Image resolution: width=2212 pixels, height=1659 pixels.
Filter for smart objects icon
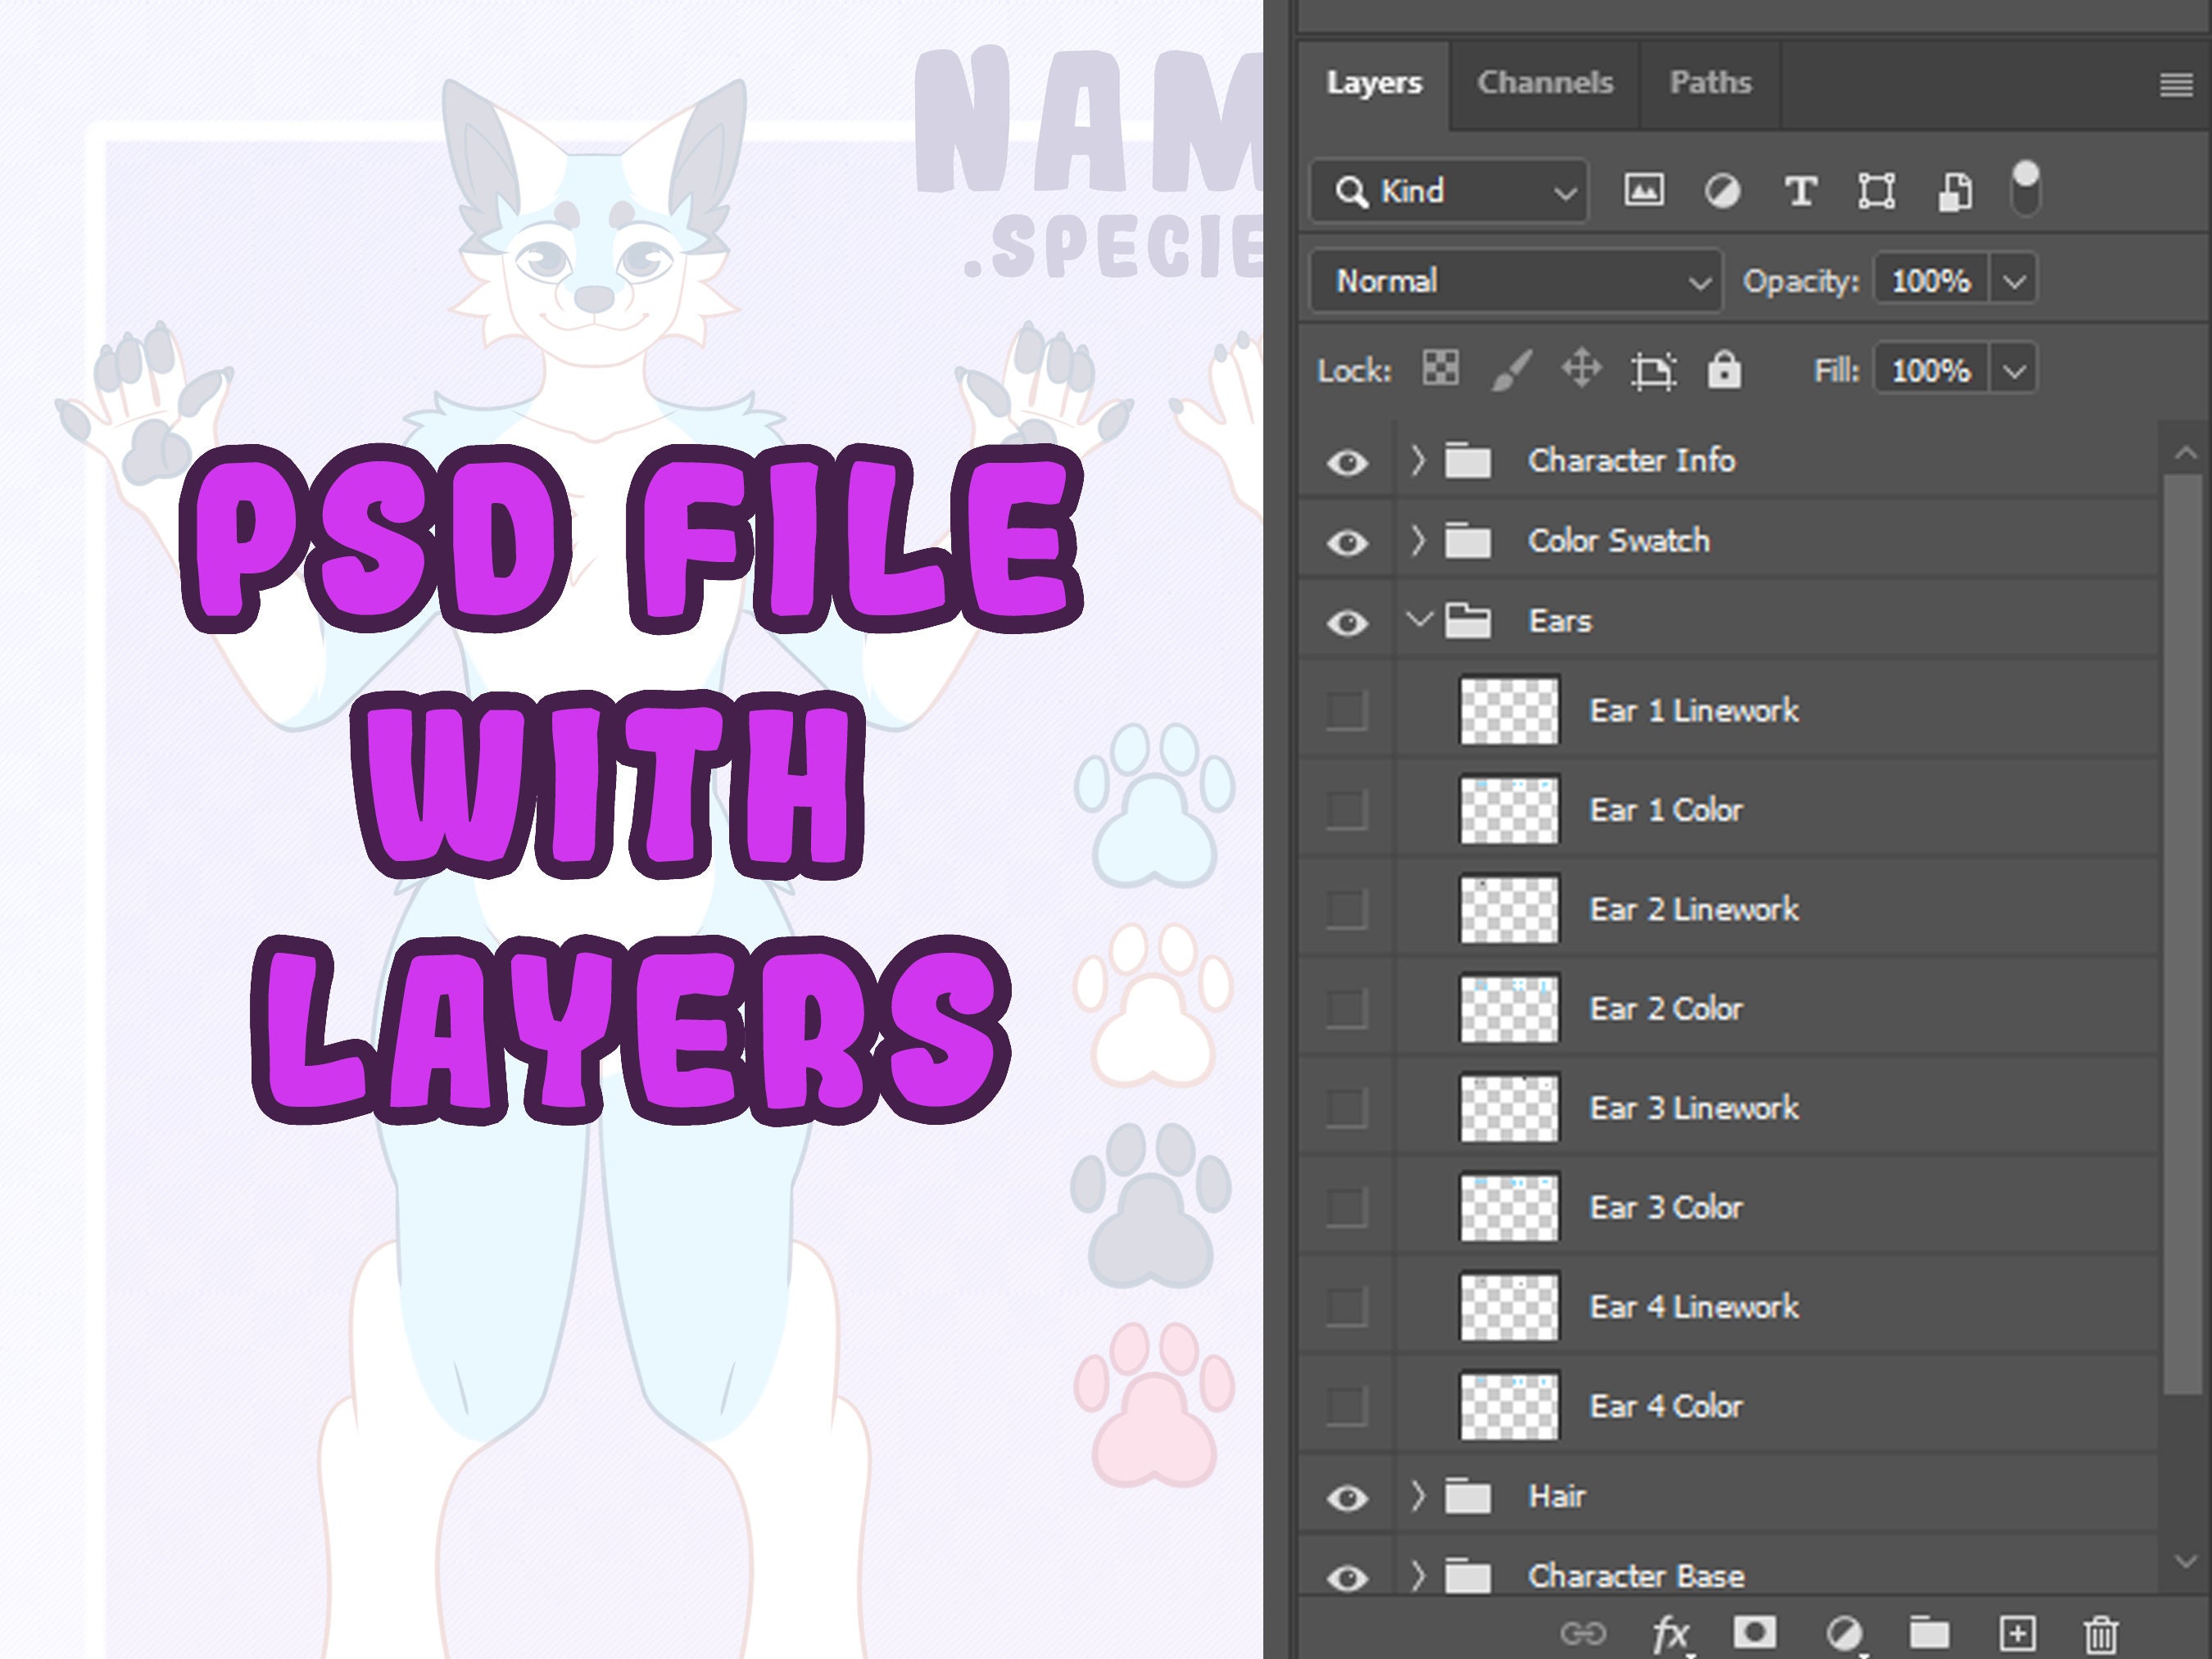click(1955, 191)
